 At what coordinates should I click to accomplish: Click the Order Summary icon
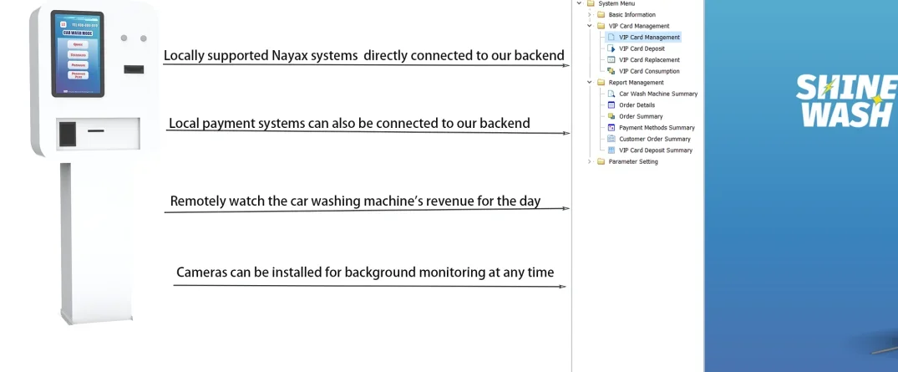tap(611, 116)
